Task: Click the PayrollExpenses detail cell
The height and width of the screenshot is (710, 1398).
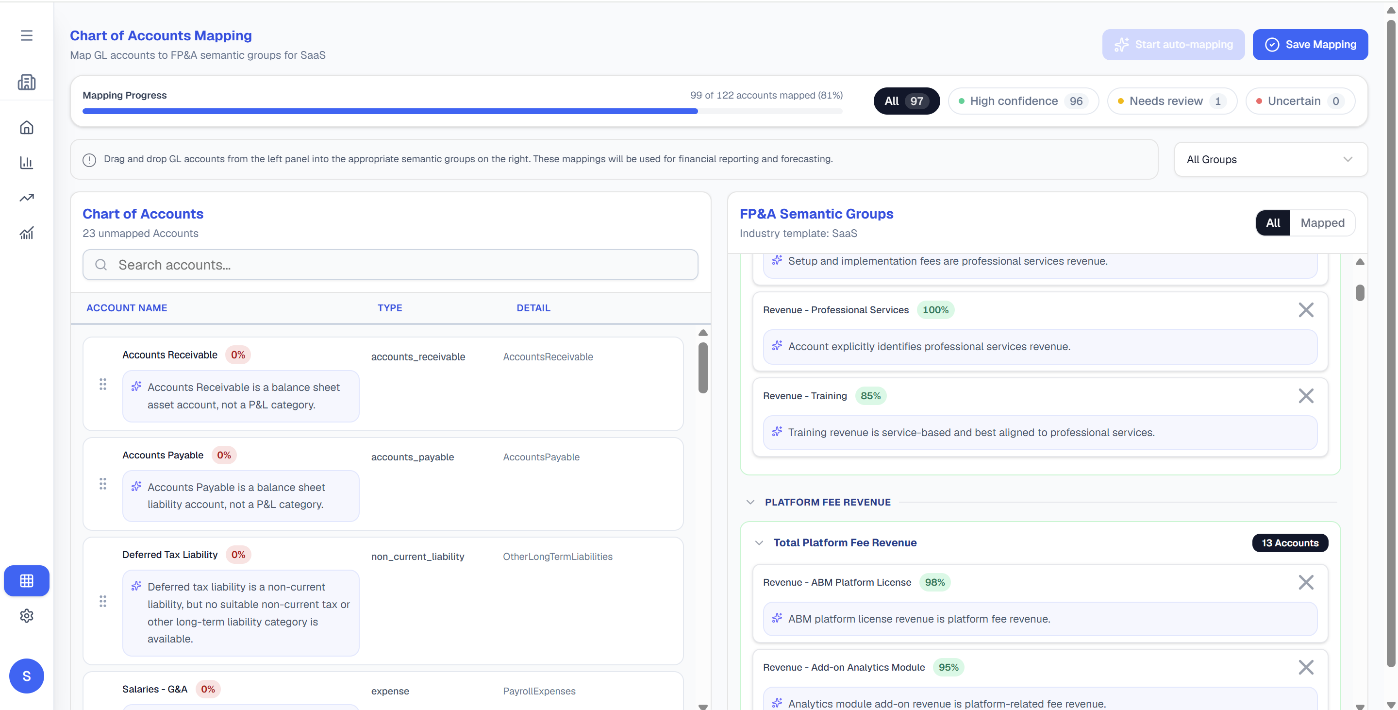Action: (539, 691)
